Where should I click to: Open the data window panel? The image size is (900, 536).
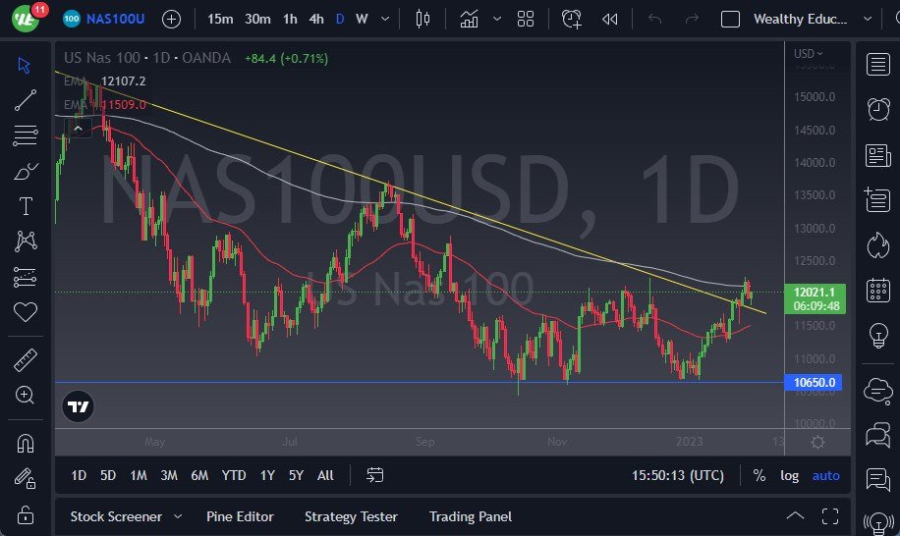(x=877, y=199)
